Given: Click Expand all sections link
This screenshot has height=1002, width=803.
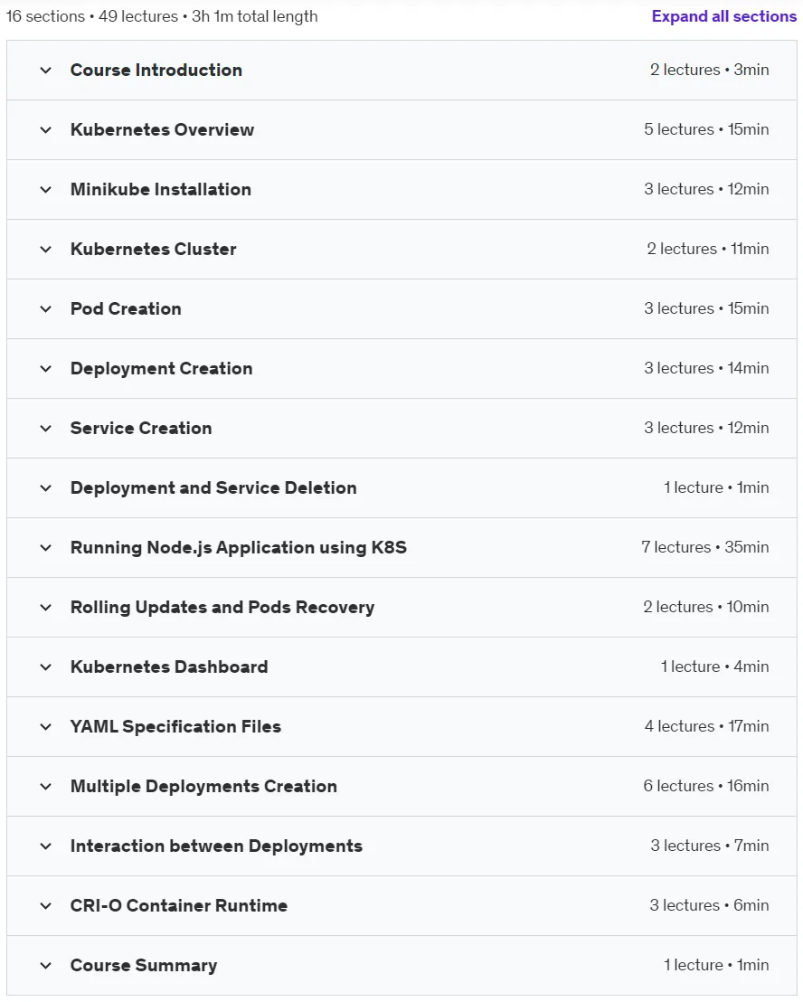Looking at the screenshot, I should 723,16.
